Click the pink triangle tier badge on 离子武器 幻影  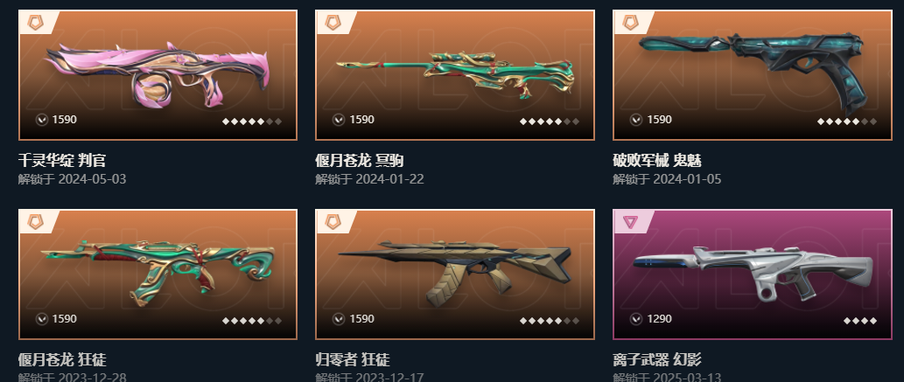(x=630, y=222)
